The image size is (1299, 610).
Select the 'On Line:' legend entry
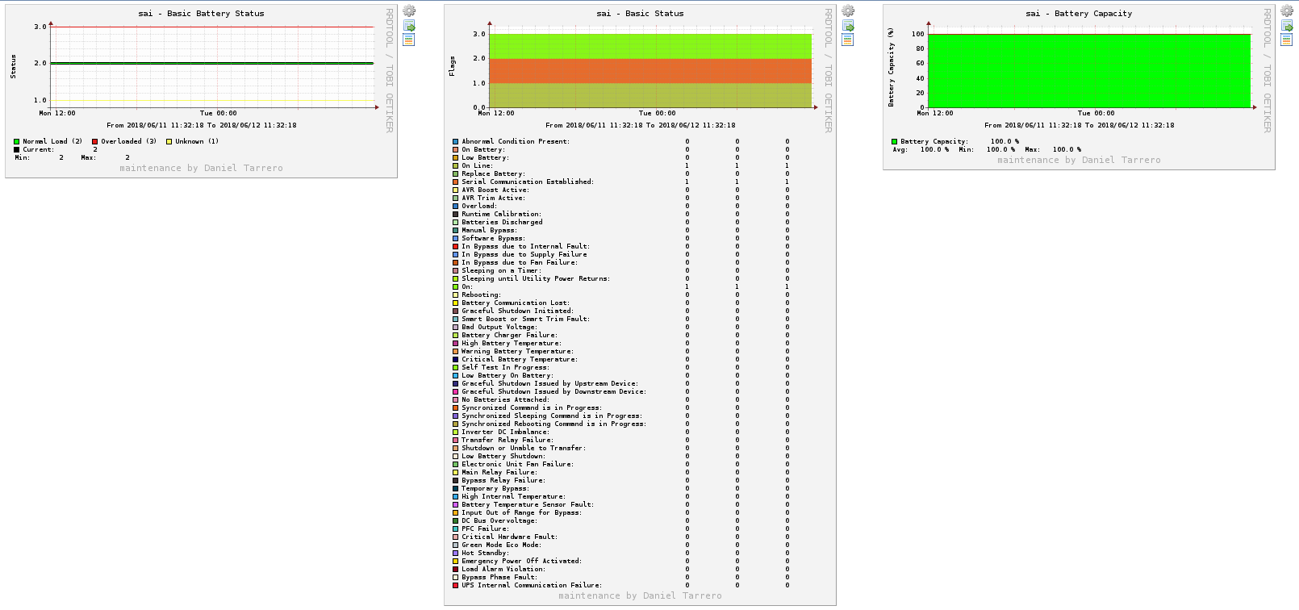(621, 165)
